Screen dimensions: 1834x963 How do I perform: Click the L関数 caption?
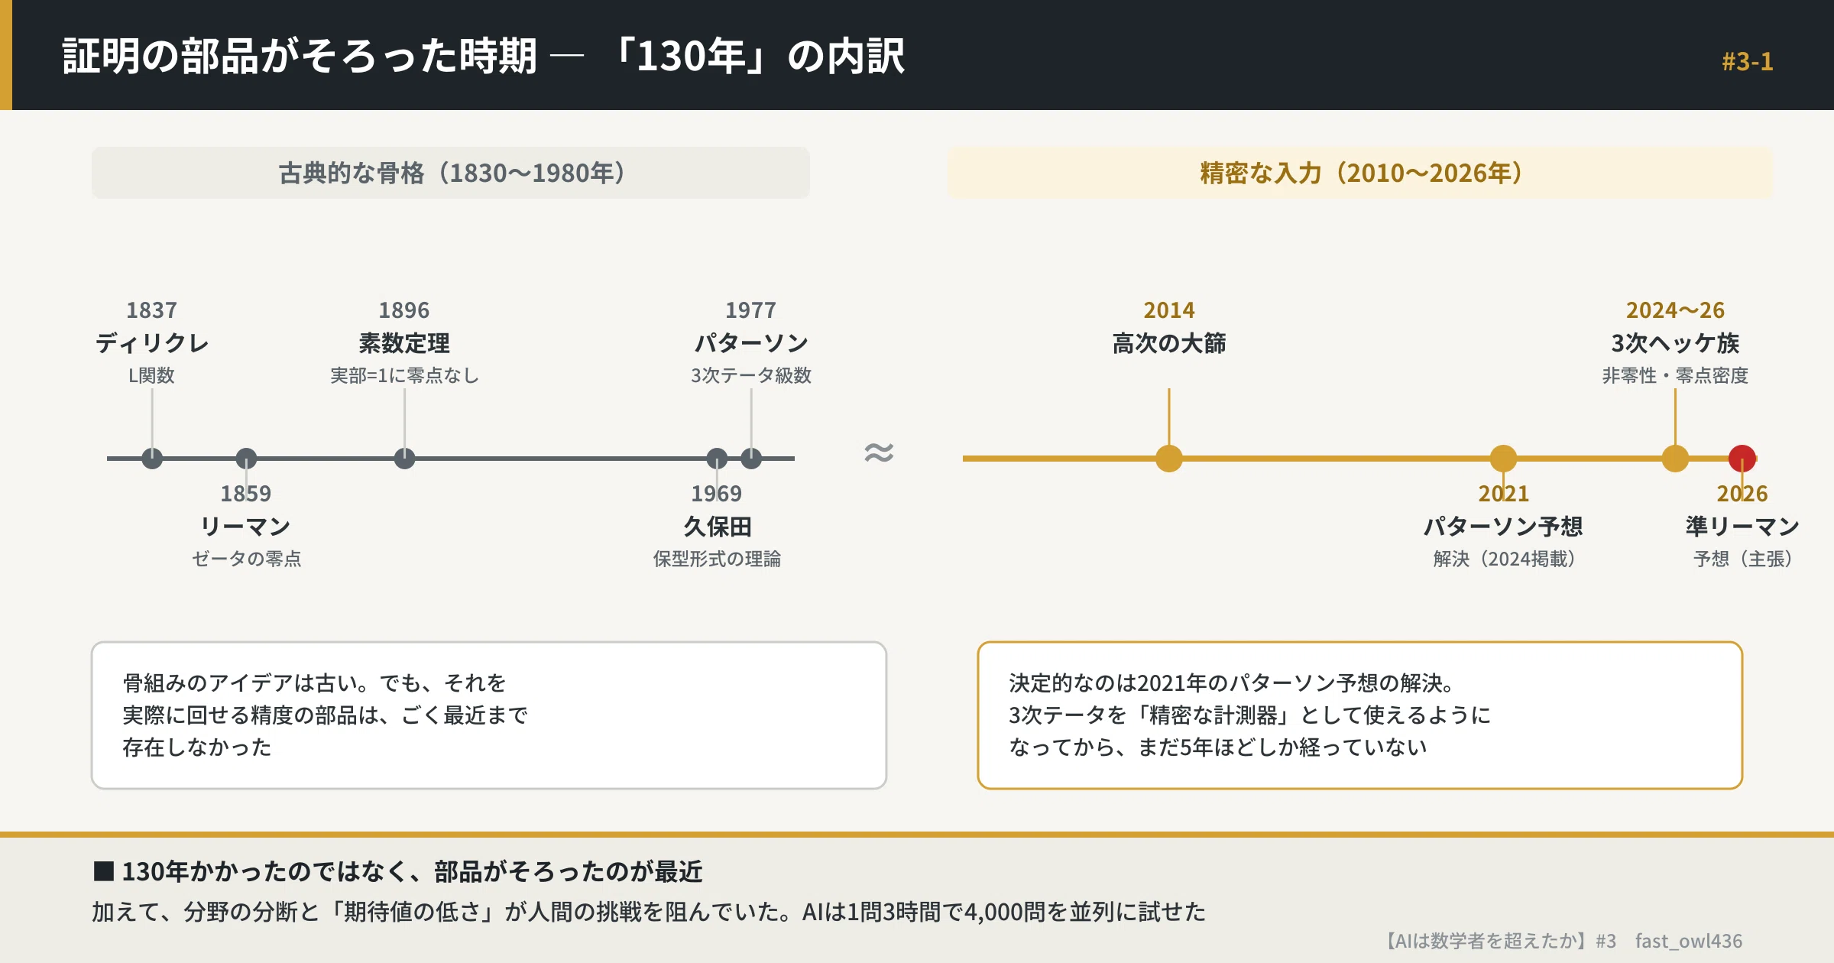click(151, 375)
